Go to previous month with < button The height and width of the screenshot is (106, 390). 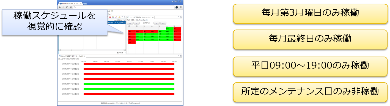[x=137, y=23]
